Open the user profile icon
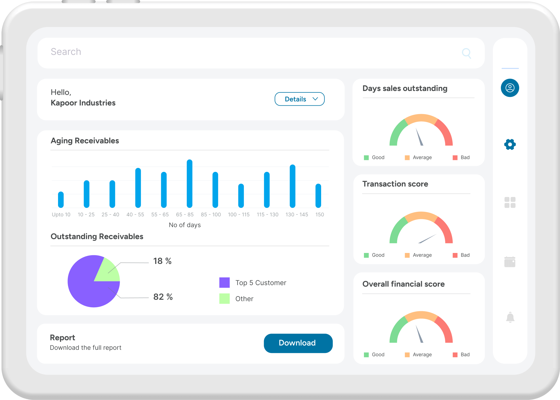This screenshot has width=560, height=400. (x=510, y=88)
